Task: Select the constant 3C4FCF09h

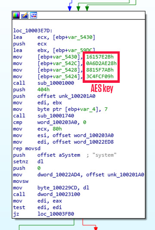Action: tap(100, 76)
